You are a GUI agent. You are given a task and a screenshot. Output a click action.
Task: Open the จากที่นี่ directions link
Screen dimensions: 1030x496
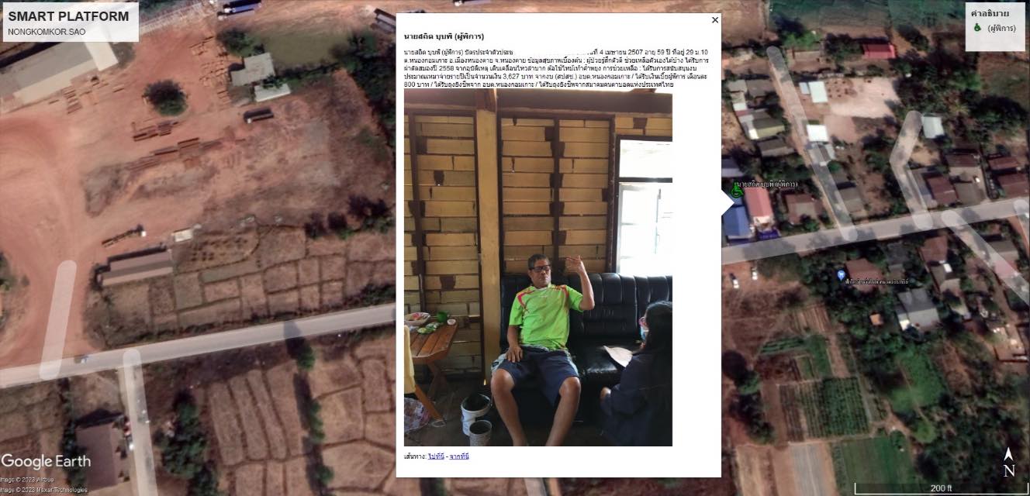coord(459,456)
